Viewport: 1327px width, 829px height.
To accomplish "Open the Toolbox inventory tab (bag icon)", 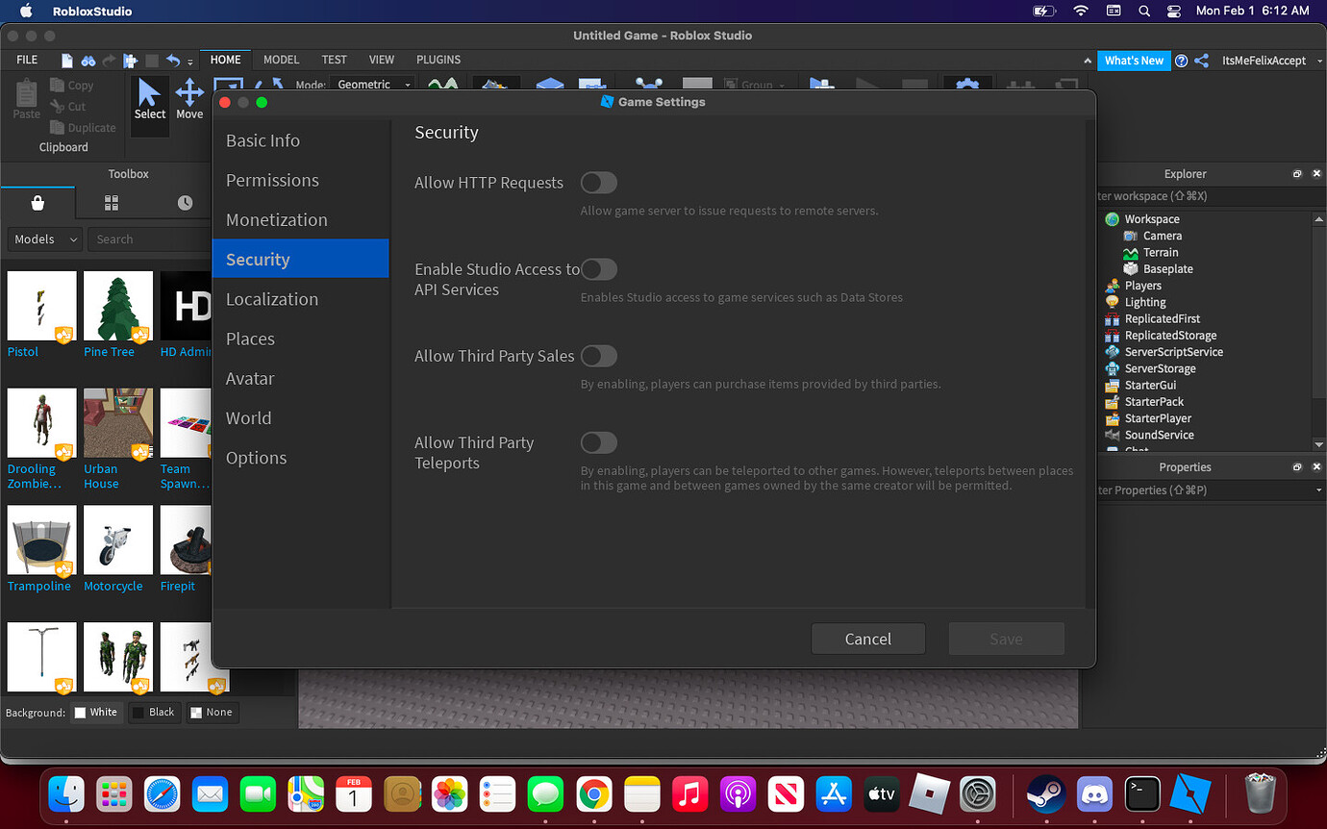I will pyautogui.click(x=38, y=205).
